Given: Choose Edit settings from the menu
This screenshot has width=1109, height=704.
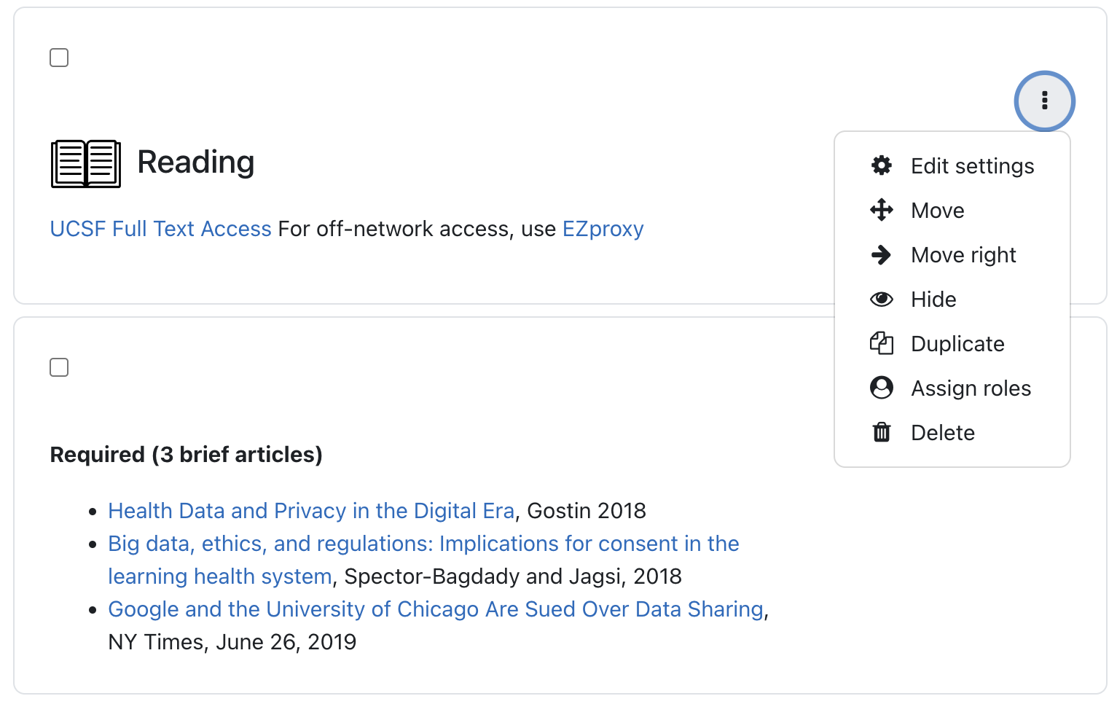Looking at the screenshot, I should coord(972,166).
